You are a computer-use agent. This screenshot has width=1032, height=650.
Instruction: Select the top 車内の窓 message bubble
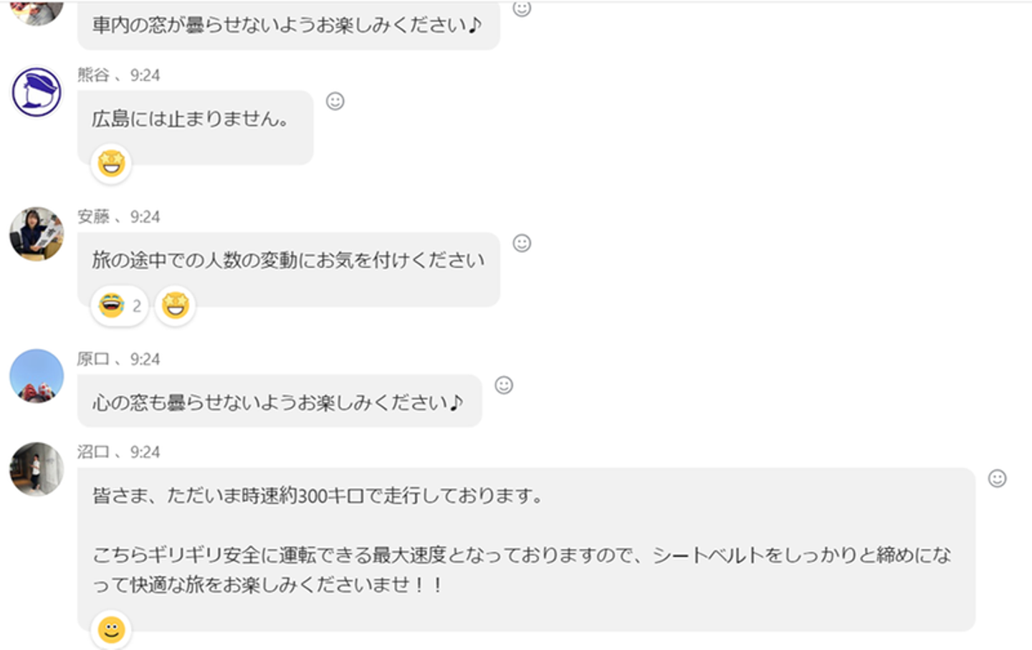[288, 26]
